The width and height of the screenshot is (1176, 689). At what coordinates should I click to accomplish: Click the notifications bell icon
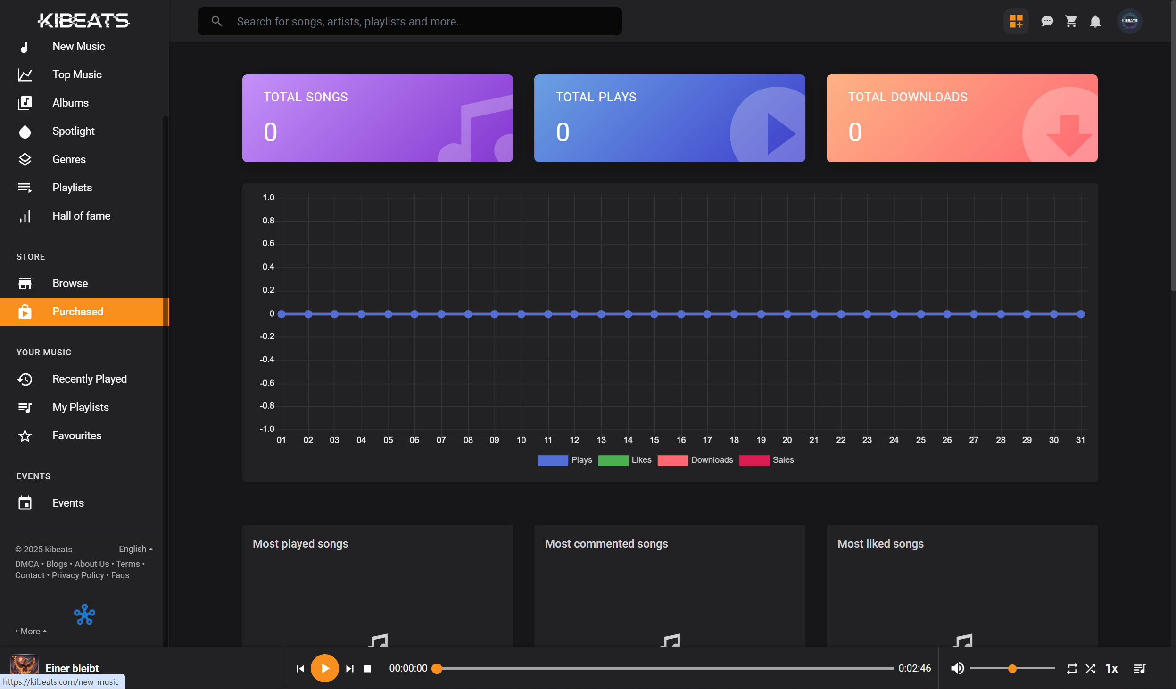pyautogui.click(x=1095, y=21)
